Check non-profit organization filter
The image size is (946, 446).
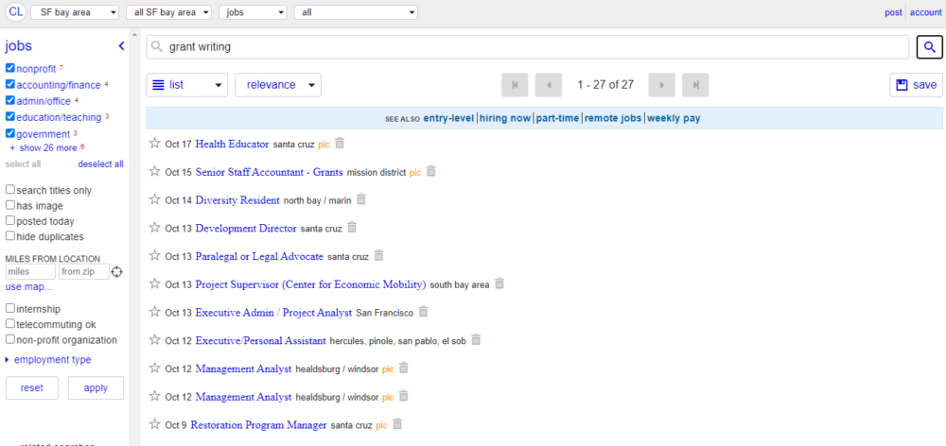pyautogui.click(x=9, y=339)
